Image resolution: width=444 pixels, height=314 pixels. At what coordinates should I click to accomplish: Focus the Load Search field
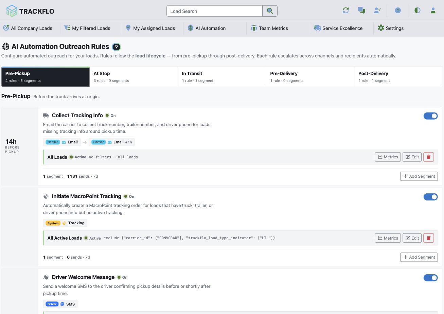(x=214, y=11)
